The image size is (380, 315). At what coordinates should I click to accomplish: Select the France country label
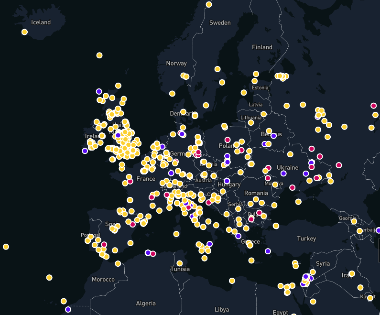[x=146, y=179]
